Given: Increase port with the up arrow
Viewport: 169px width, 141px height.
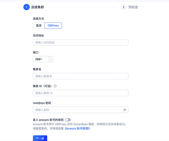Looking at the screenshot, I should click(x=51, y=58).
